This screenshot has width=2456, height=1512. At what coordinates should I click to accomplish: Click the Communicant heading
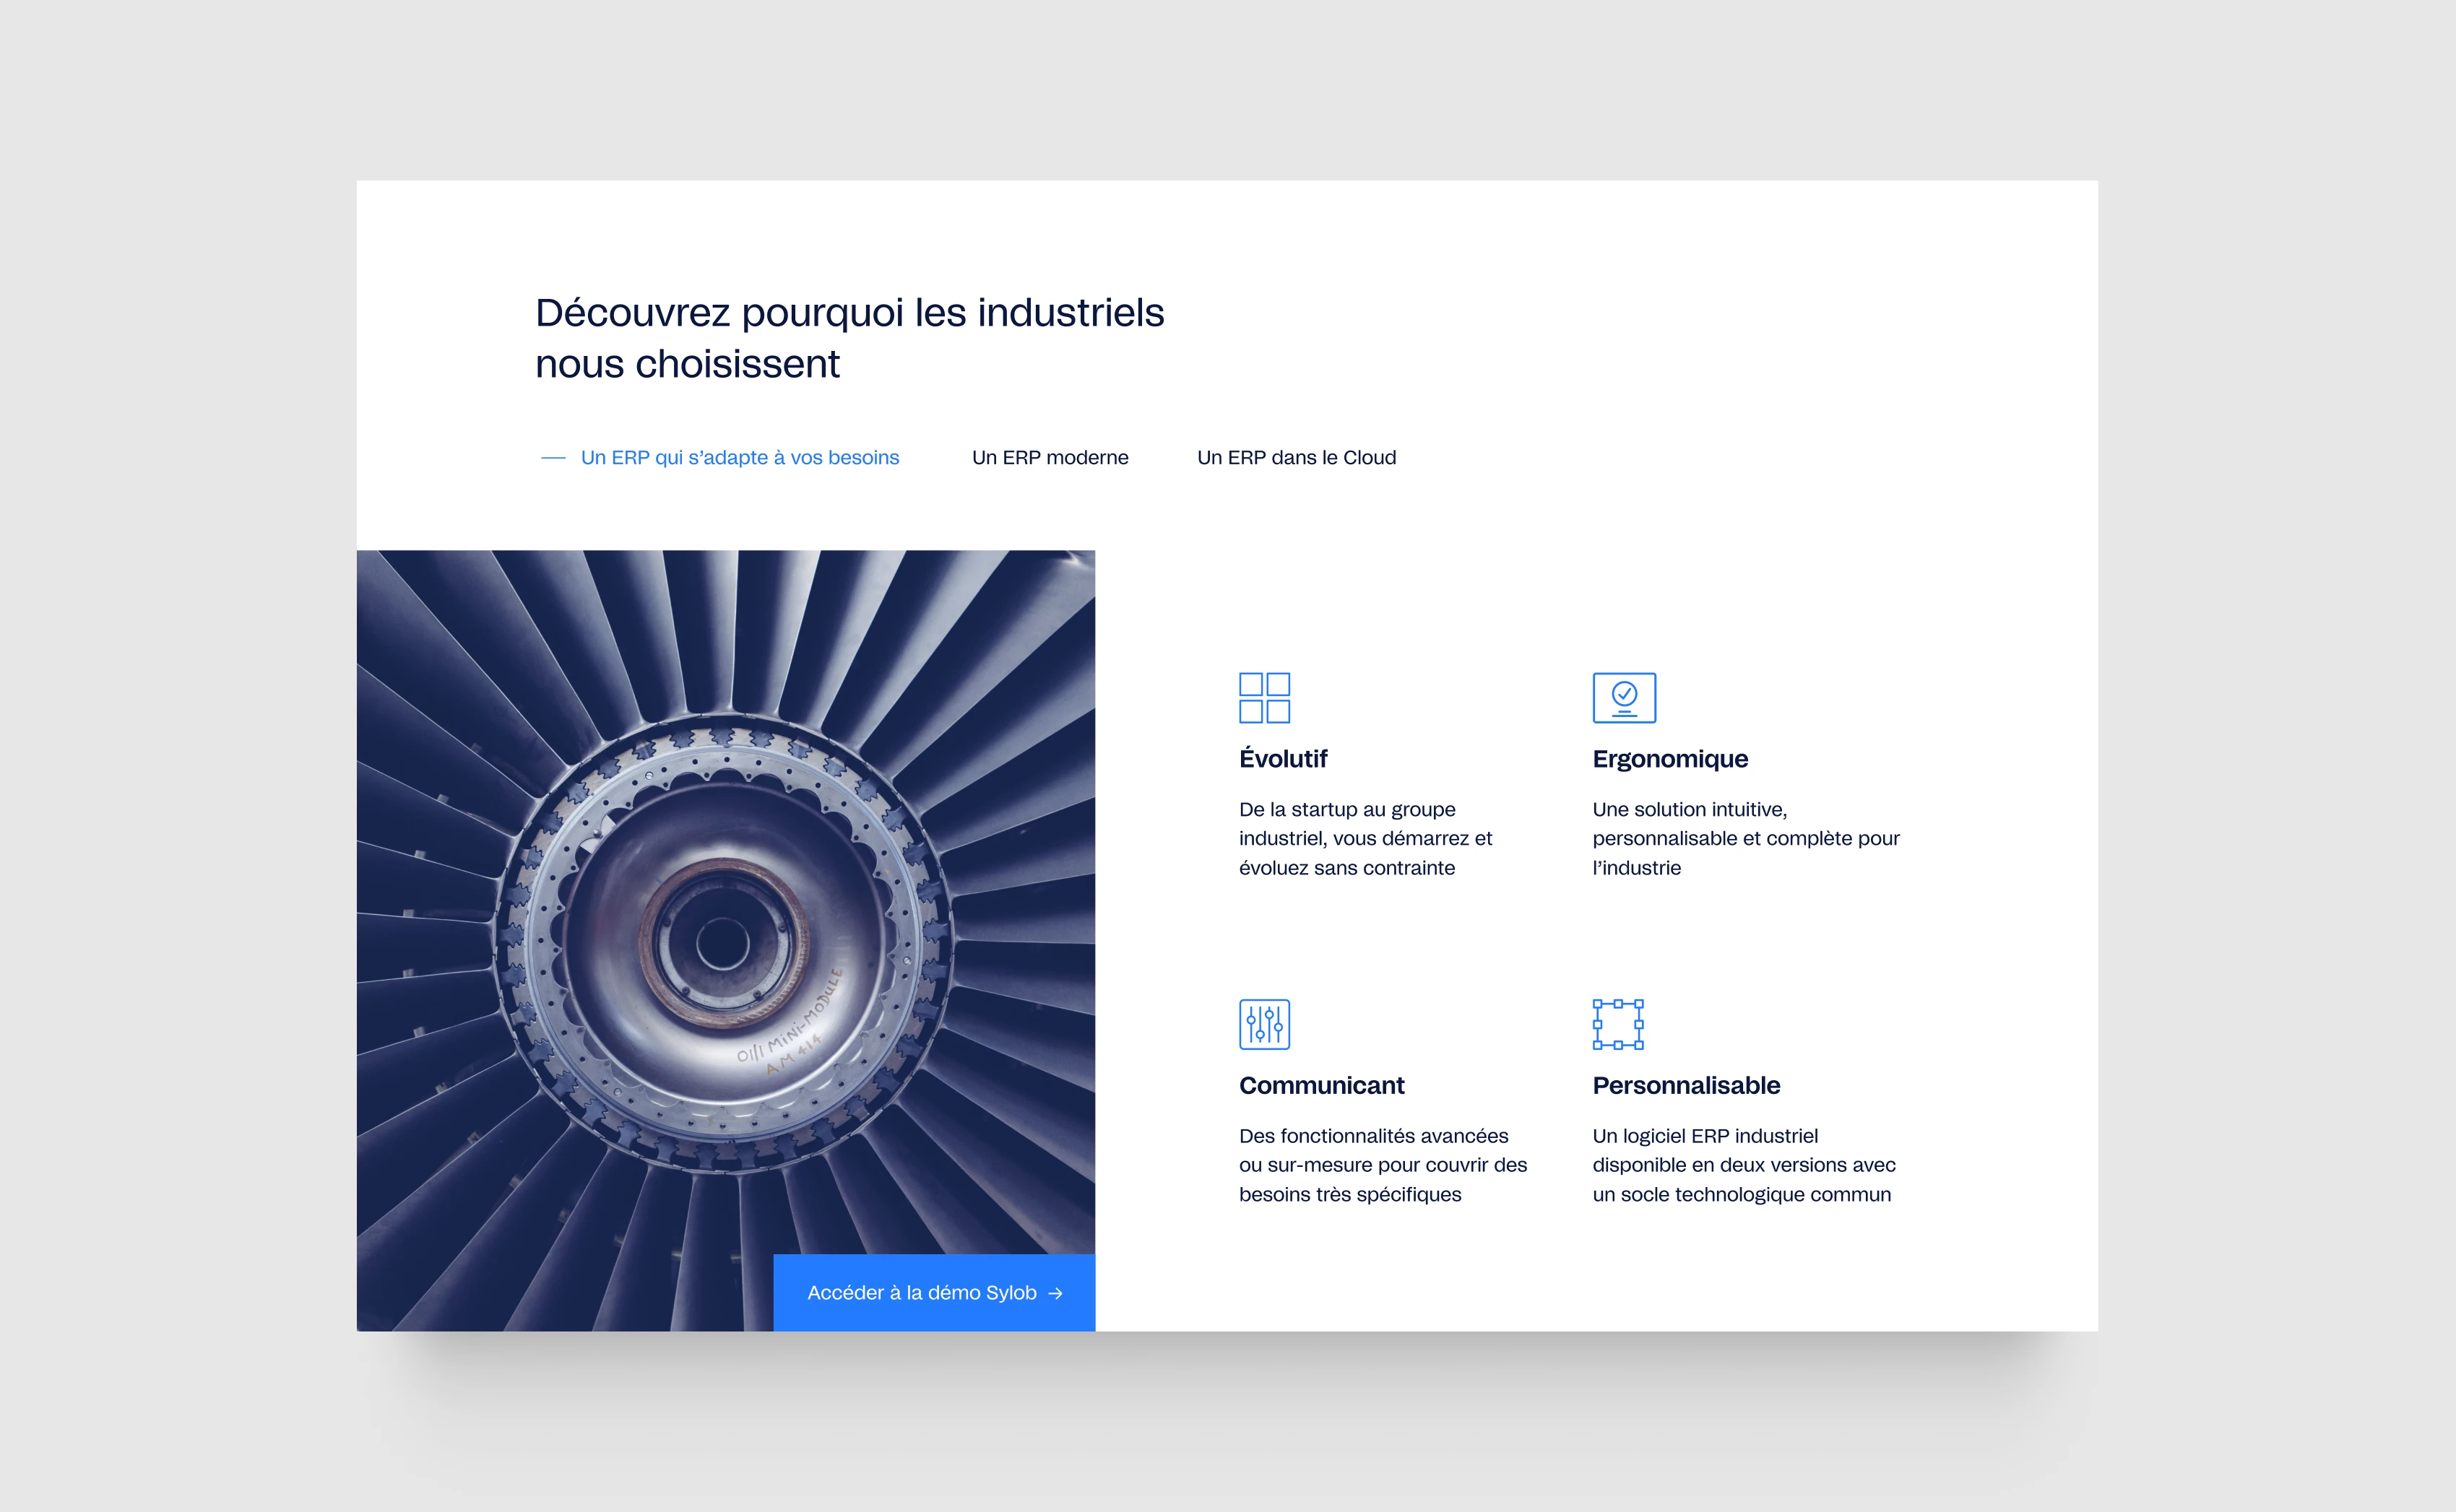1320,1085
